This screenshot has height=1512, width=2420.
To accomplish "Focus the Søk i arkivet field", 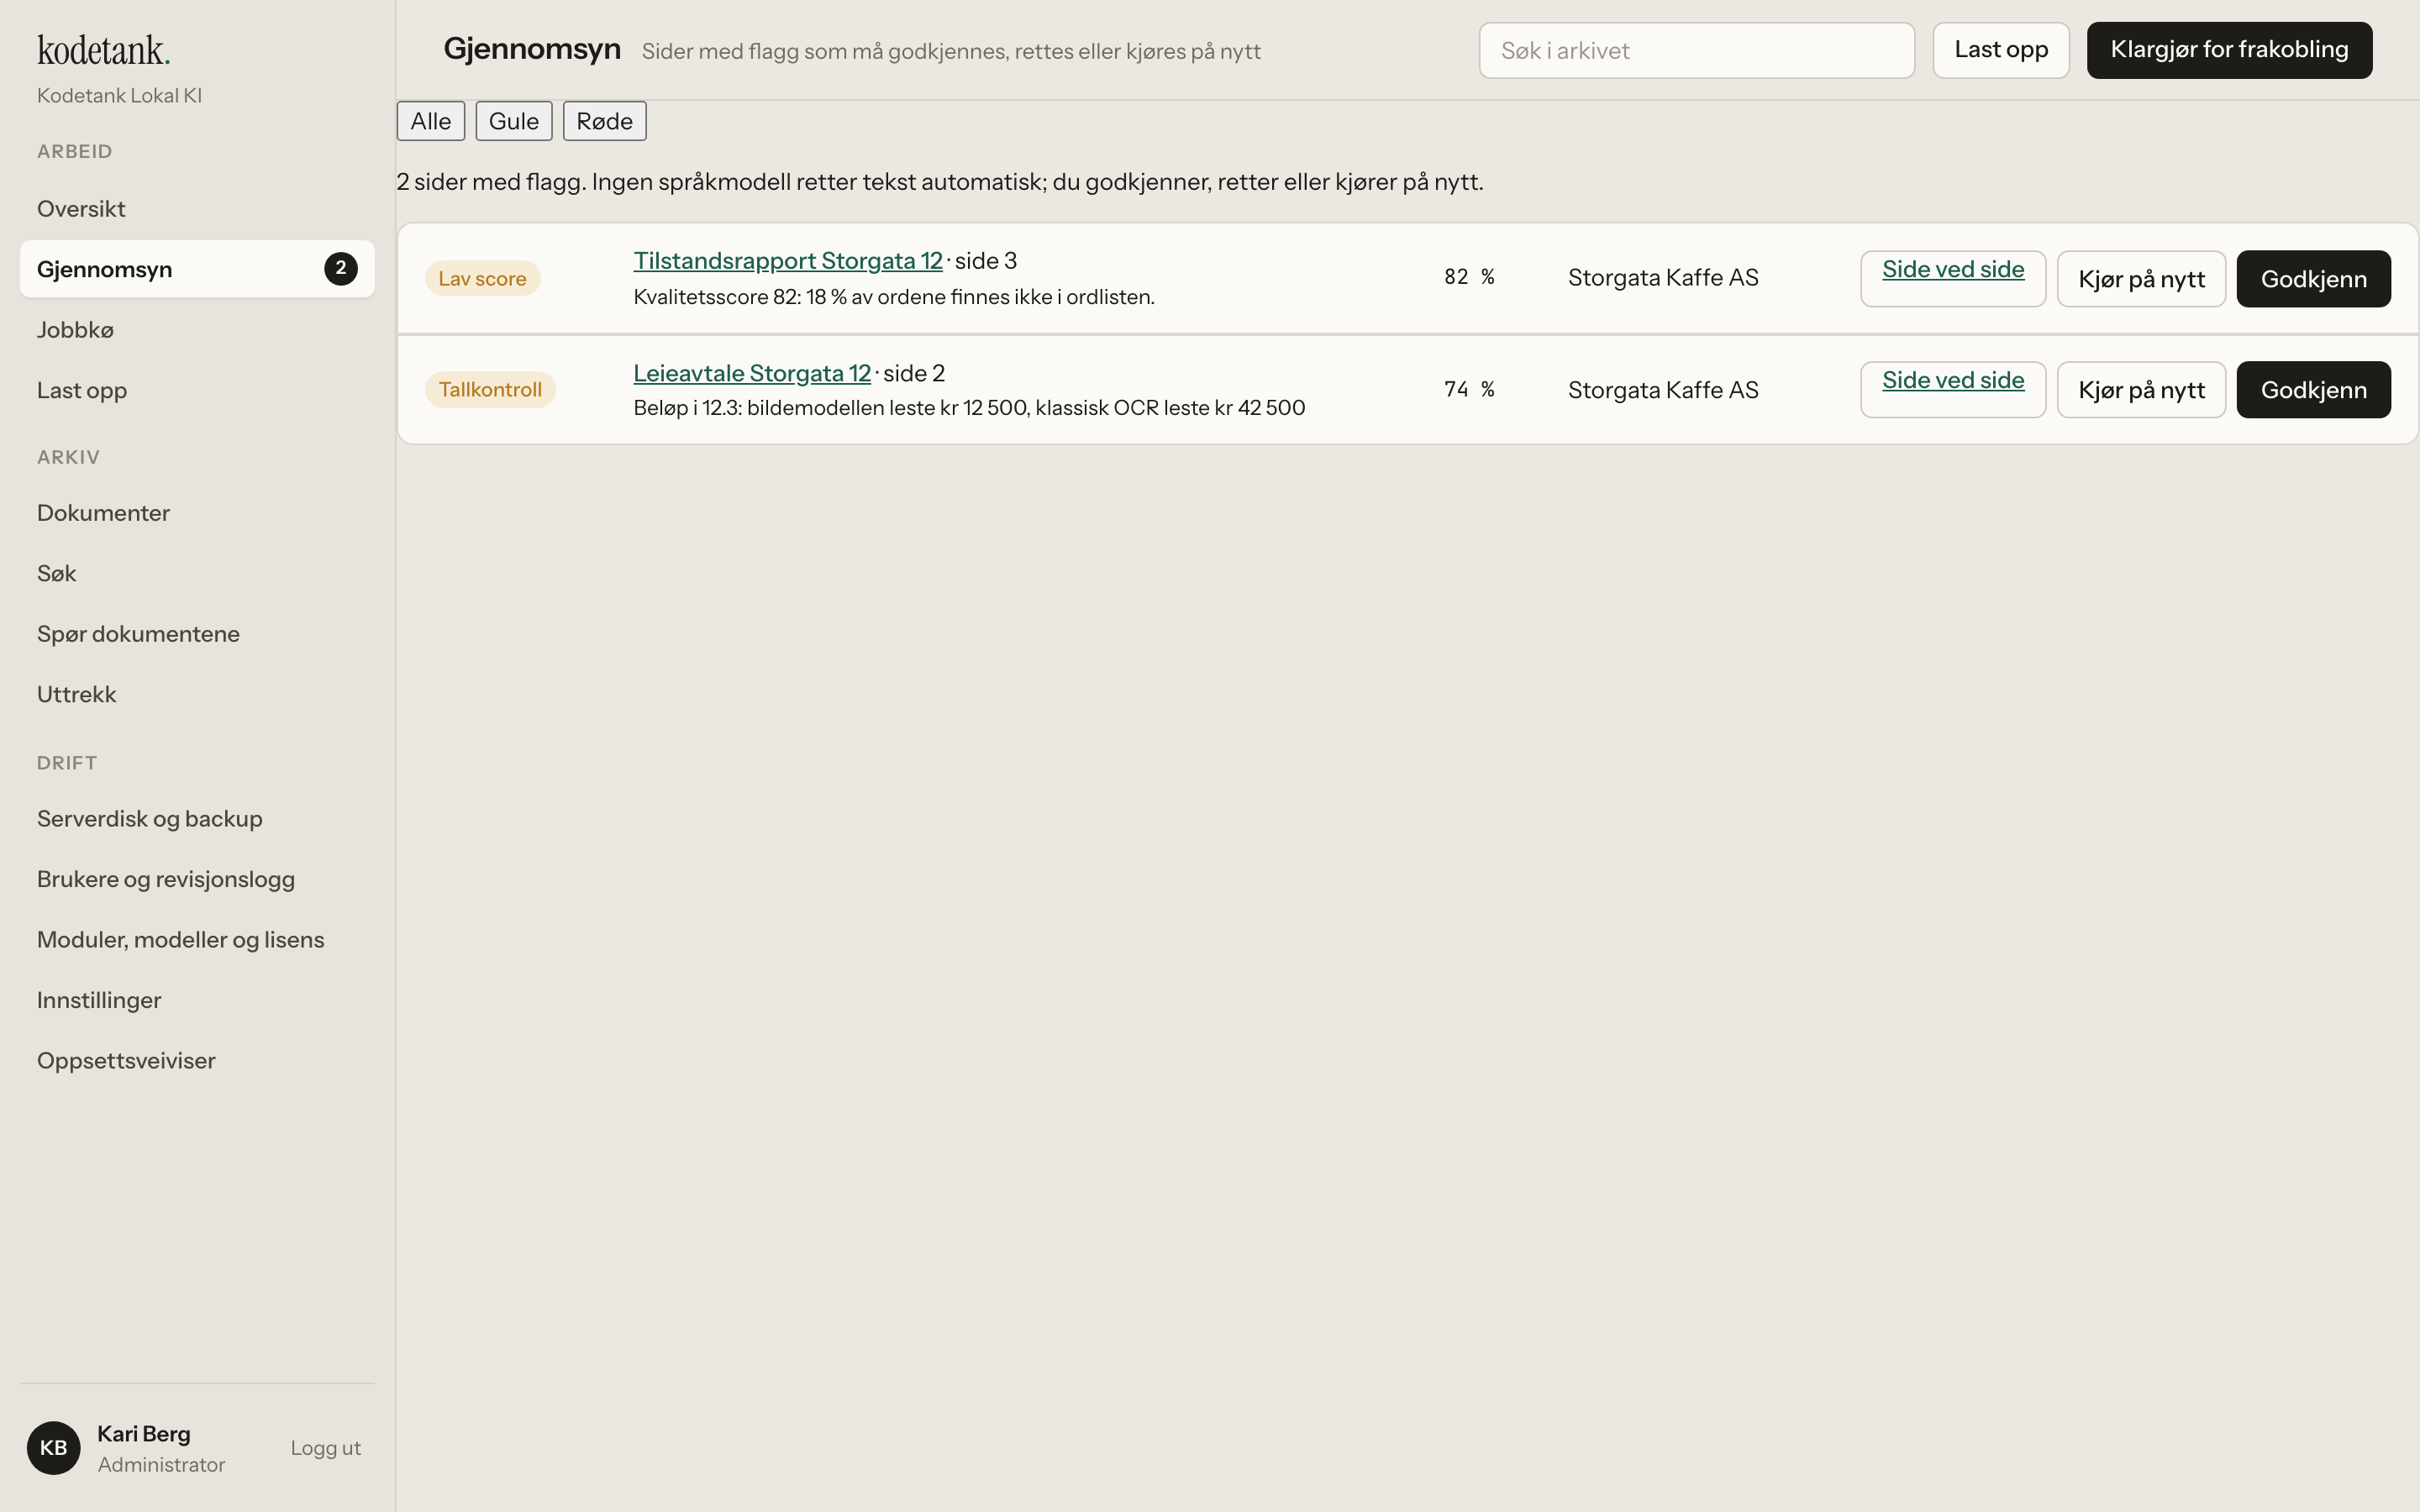I will tap(1696, 50).
